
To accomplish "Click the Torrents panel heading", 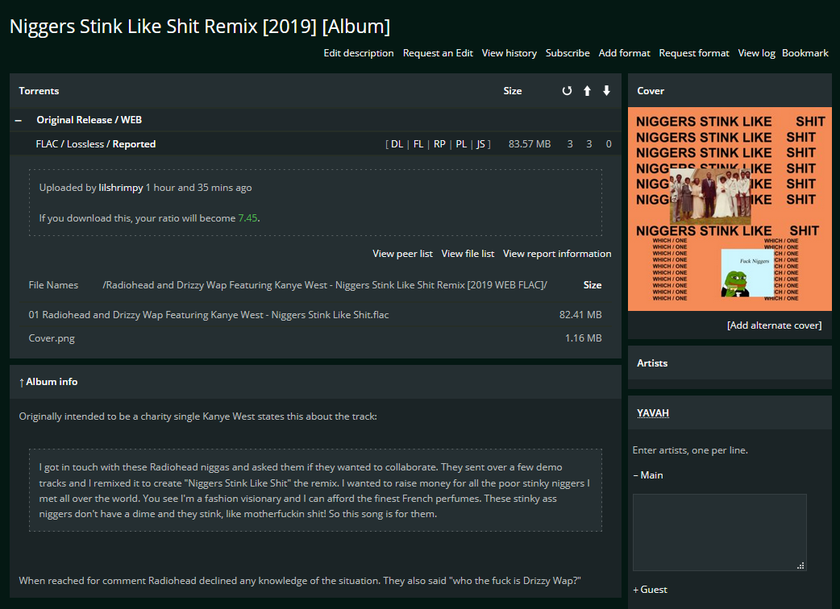I will [x=39, y=91].
